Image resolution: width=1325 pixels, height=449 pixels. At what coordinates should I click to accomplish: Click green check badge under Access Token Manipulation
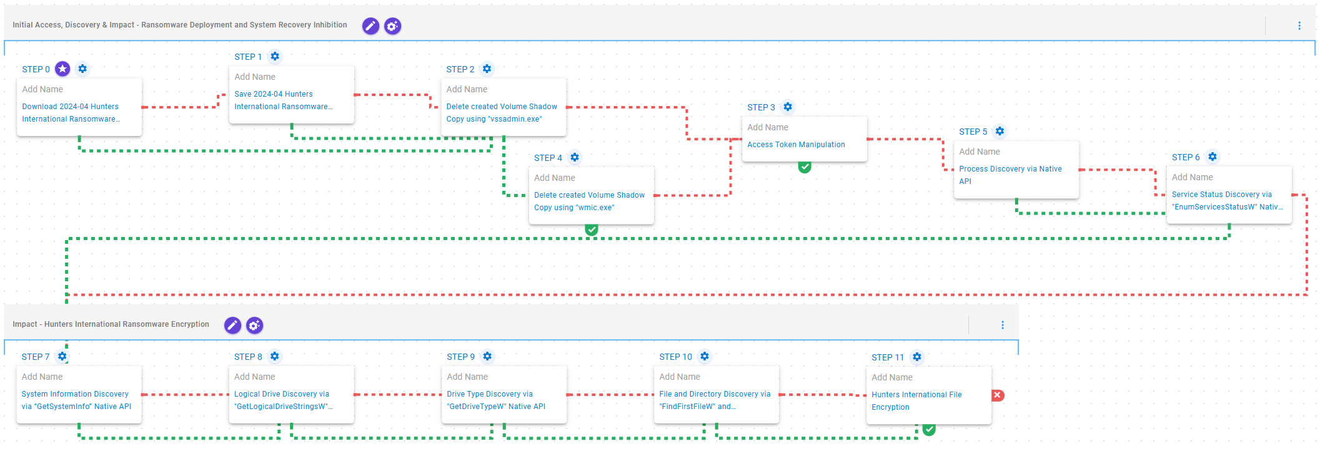tap(805, 167)
